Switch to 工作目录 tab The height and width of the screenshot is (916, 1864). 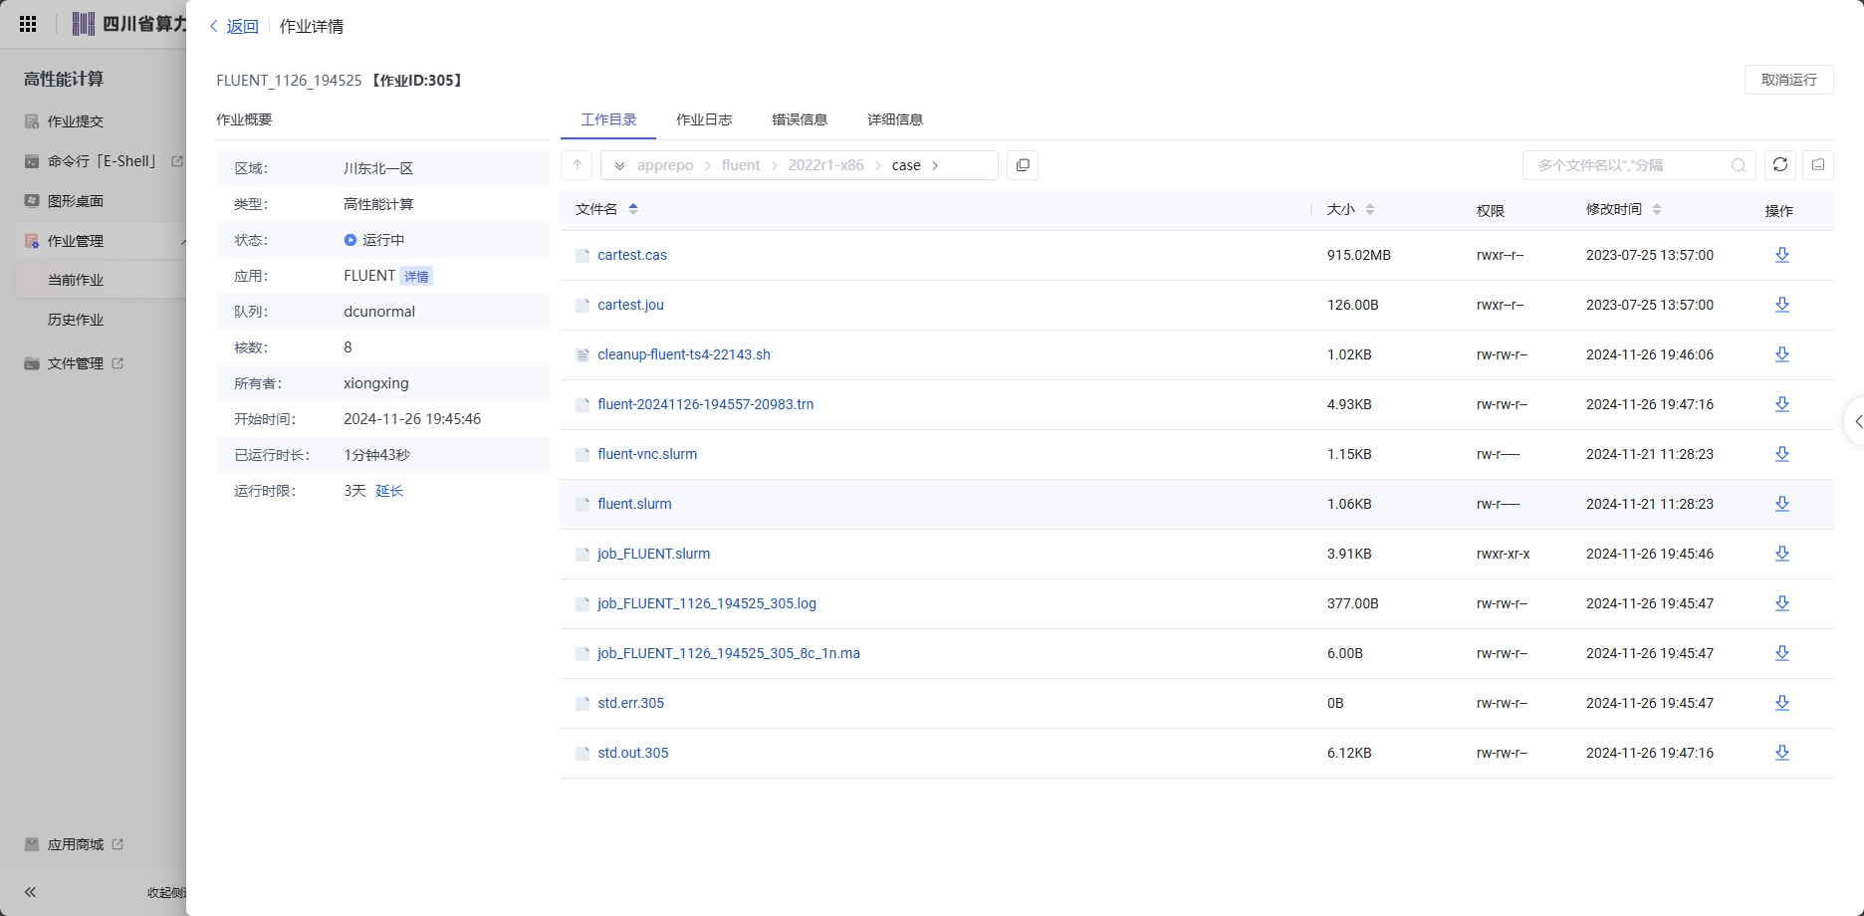[608, 119]
